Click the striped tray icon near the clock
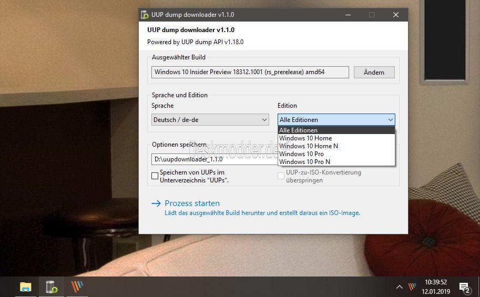The height and width of the screenshot is (297, 480). coord(412,287)
